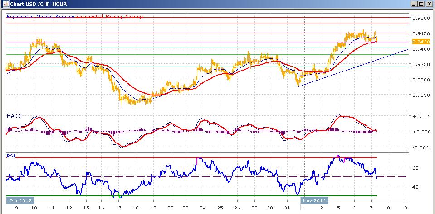The width and height of the screenshot is (435, 214).
Task: Select the red Exponential_Moving_Average legend label
Action: tap(110, 17)
